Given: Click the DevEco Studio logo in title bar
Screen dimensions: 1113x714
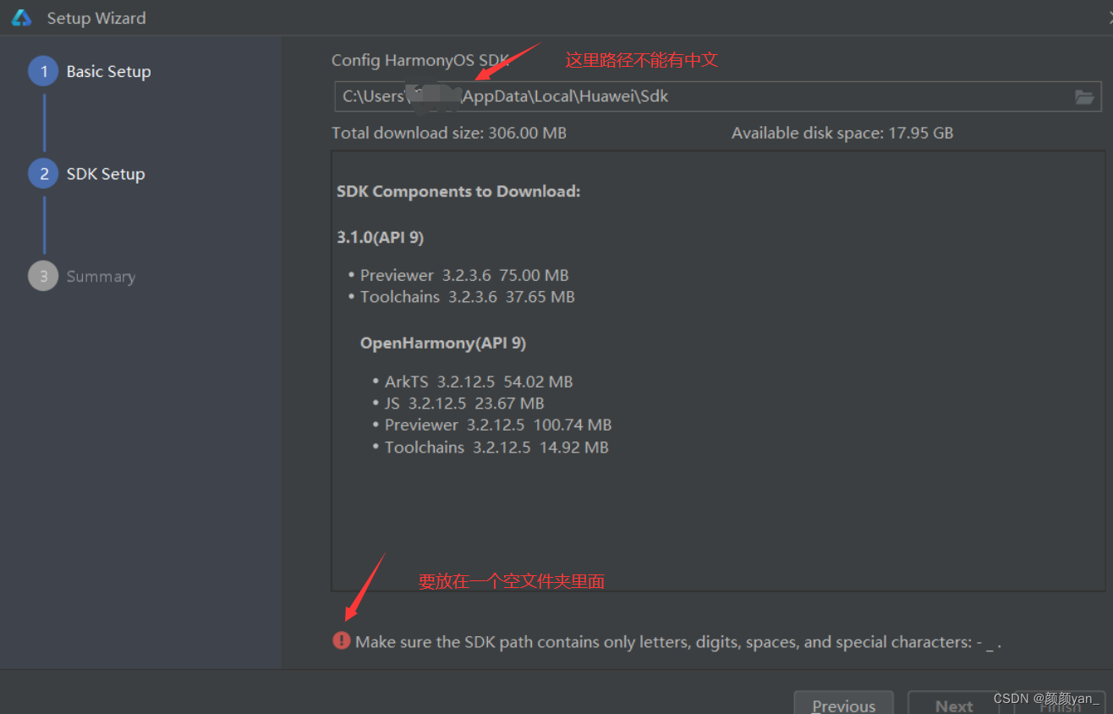Looking at the screenshot, I should coord(21,18).
